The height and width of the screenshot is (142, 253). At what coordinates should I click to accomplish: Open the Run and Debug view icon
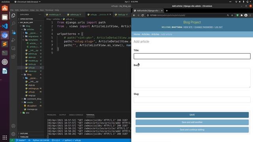[13, 40]
